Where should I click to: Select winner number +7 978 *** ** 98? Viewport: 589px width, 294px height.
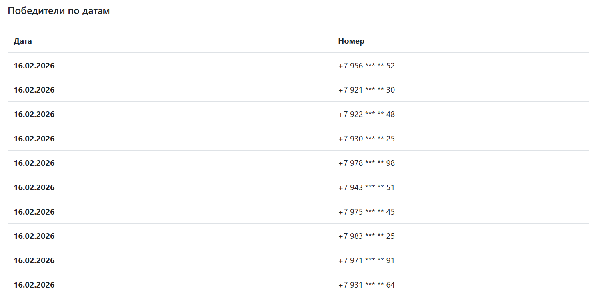tap(366, 163)
